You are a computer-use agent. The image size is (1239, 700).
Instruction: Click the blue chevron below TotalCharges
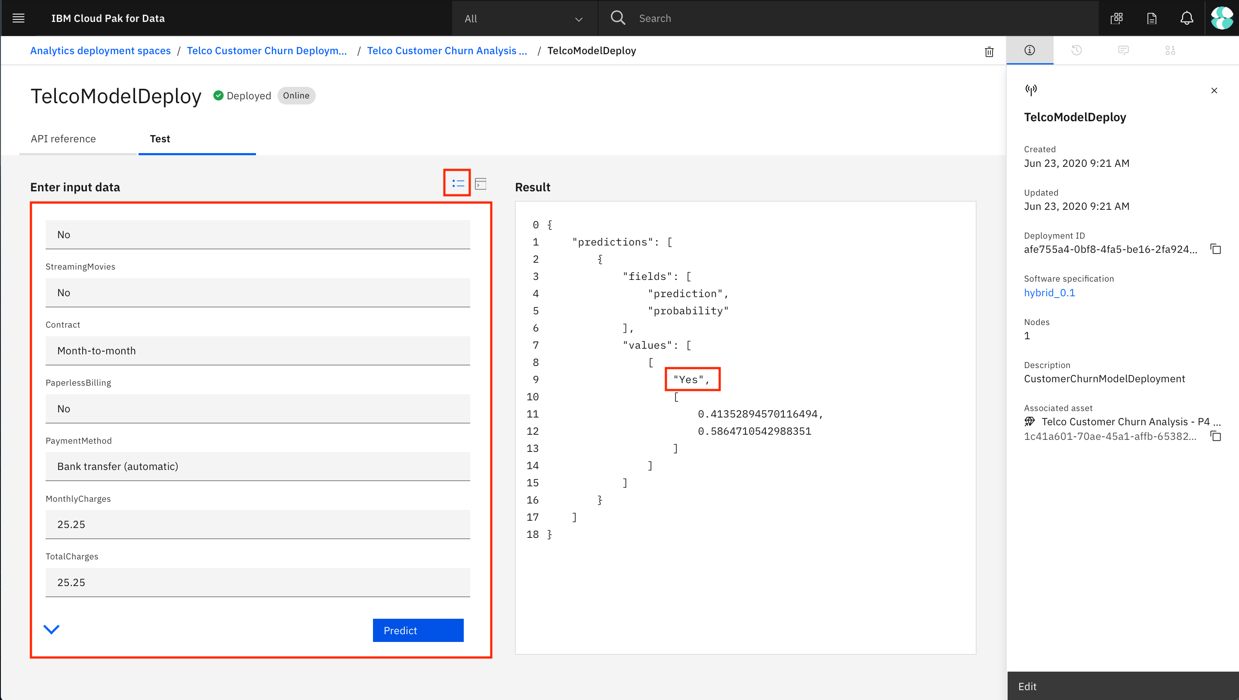[52, 629]
